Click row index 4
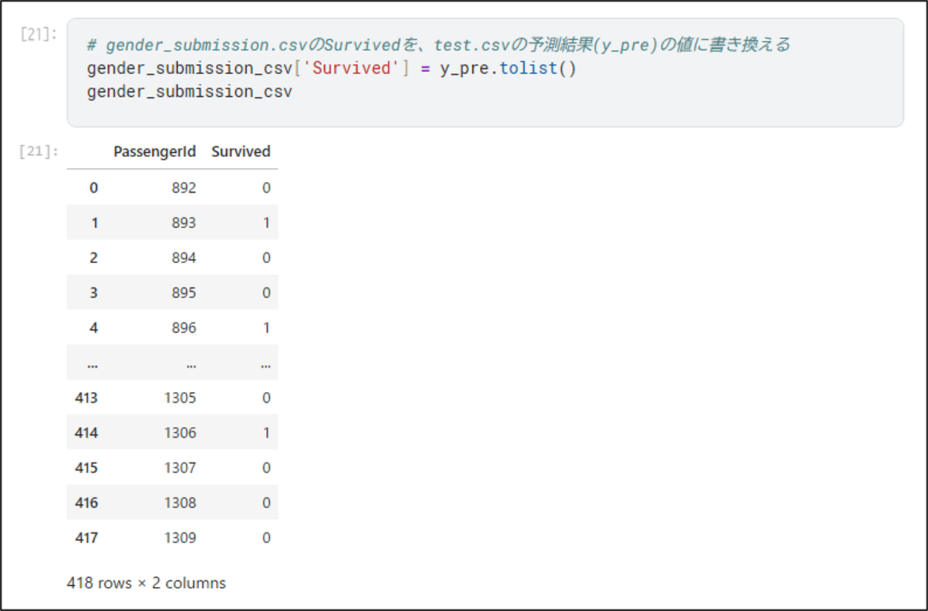 point(93,328)
